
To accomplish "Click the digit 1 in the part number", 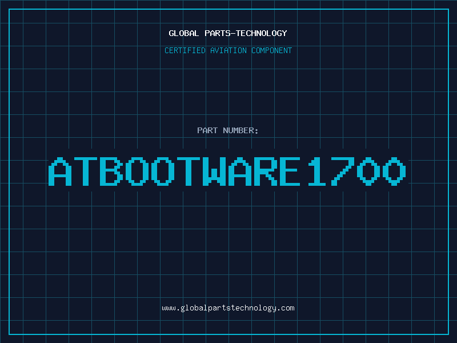I will click(318, 171).
